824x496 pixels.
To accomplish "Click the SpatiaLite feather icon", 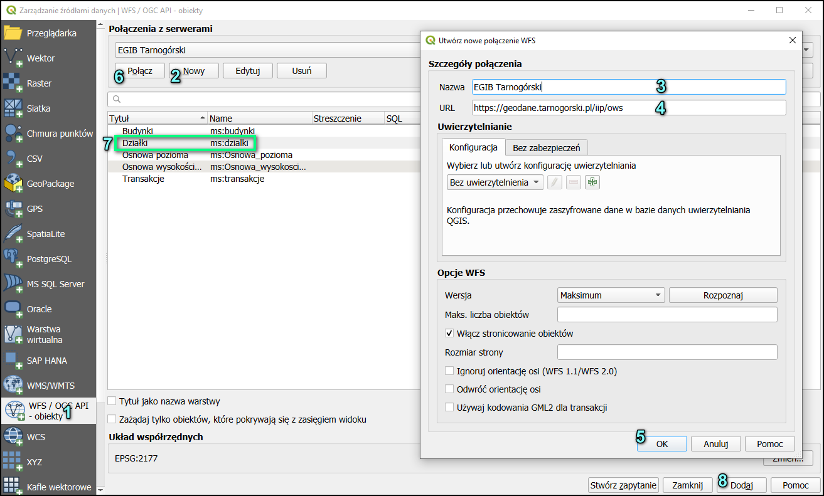I will 14,233.
